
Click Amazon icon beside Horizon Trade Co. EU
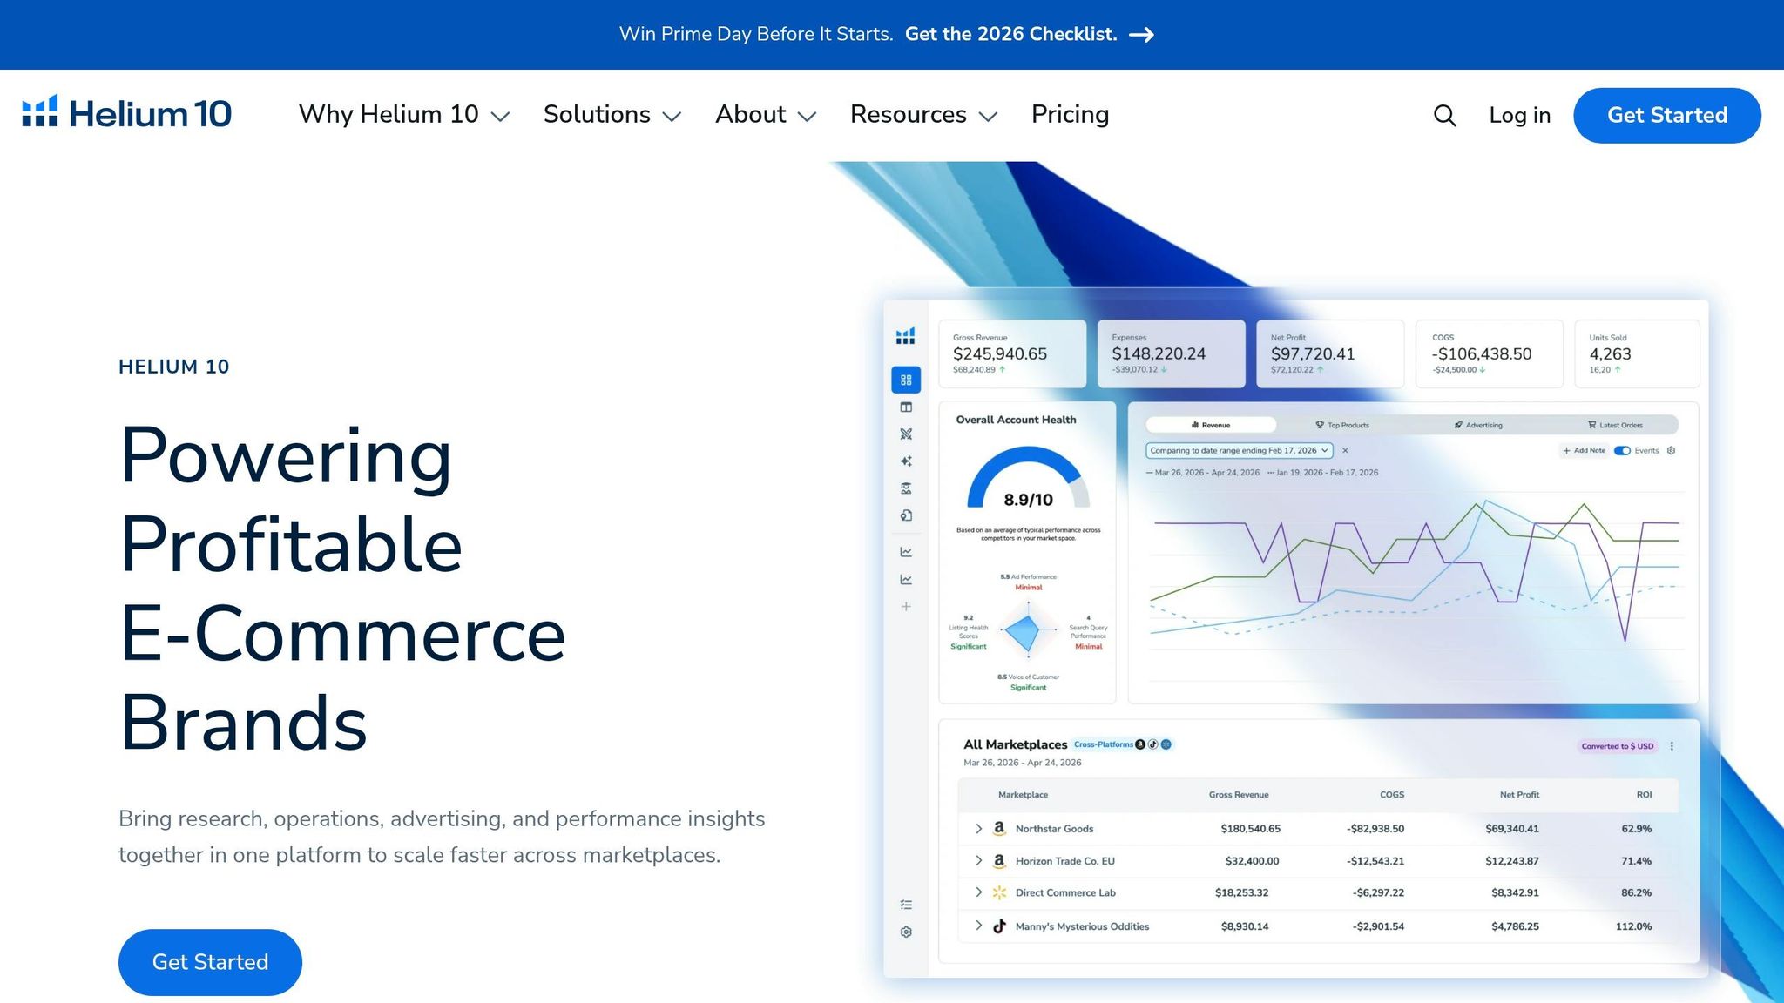tap(999, 860)
